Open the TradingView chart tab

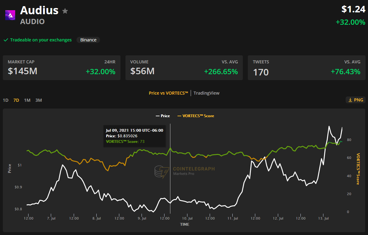tap(206, 93)
